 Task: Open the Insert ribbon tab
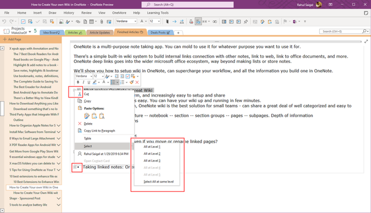37,13
